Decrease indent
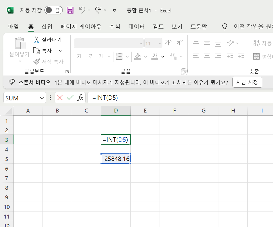 230,56
